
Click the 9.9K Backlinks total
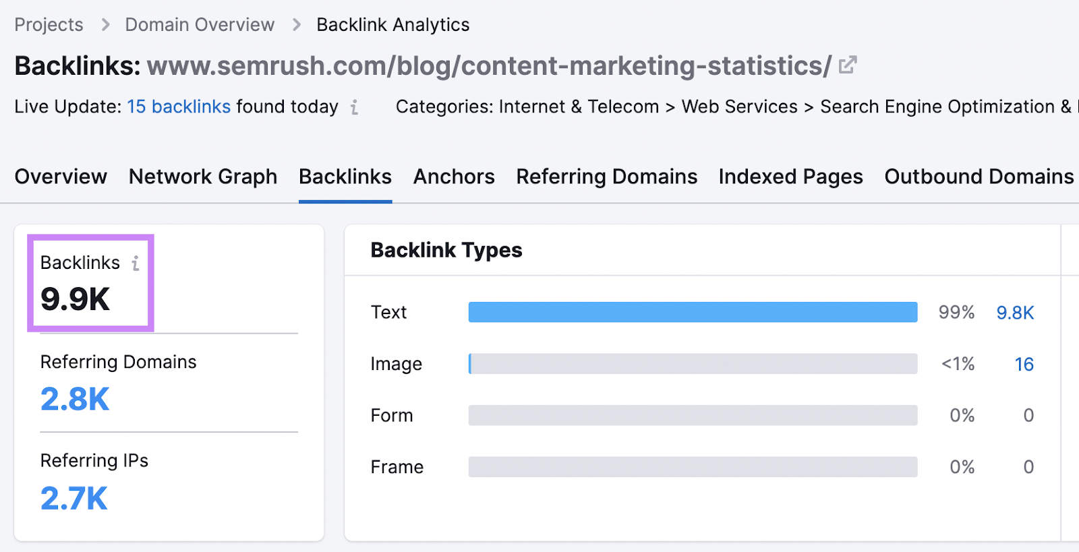pyautogui.click(x=75, y=299)
